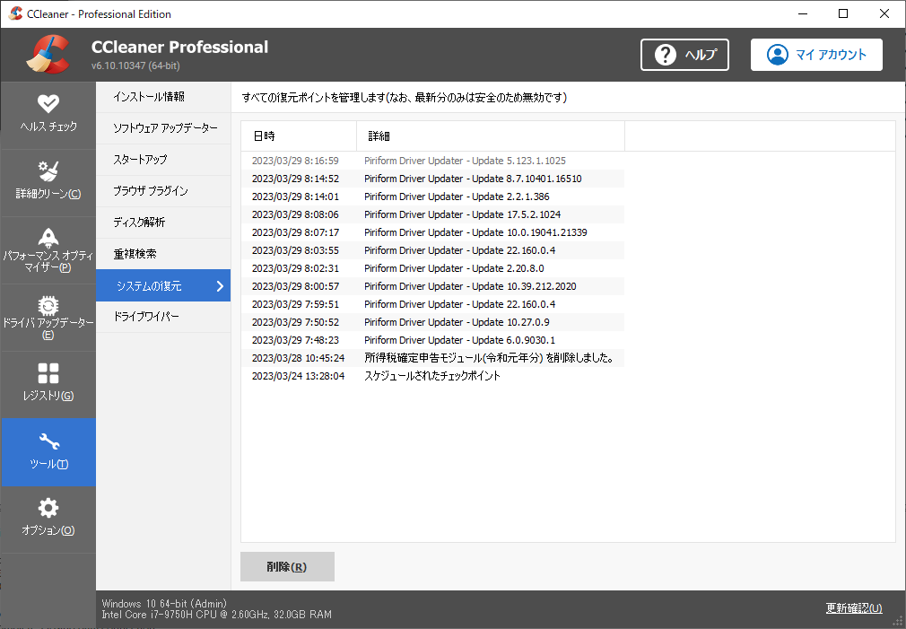Click 更新確認(U) link
Image resolution: width=906 pixels, height=629 pixels.
tap(854, 607)
